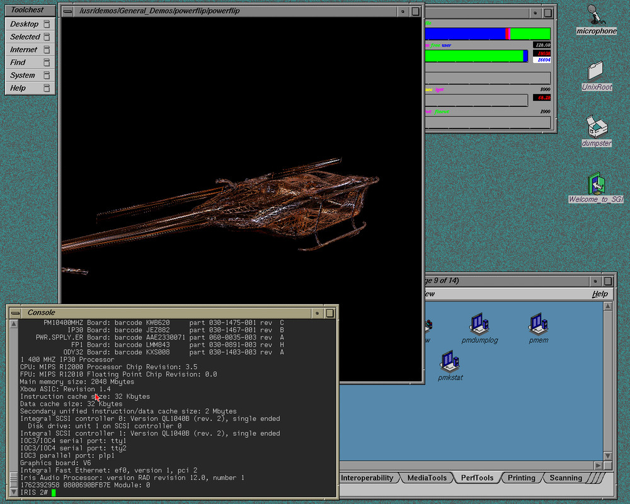Open the powerflip window menu button
This screenshot has width=630, height=504.
(68, 11)
